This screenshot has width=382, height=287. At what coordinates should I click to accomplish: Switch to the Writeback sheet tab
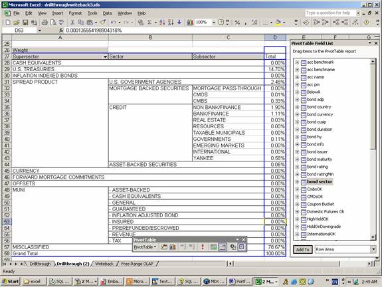pyautogui.click(x=104, y=264)
